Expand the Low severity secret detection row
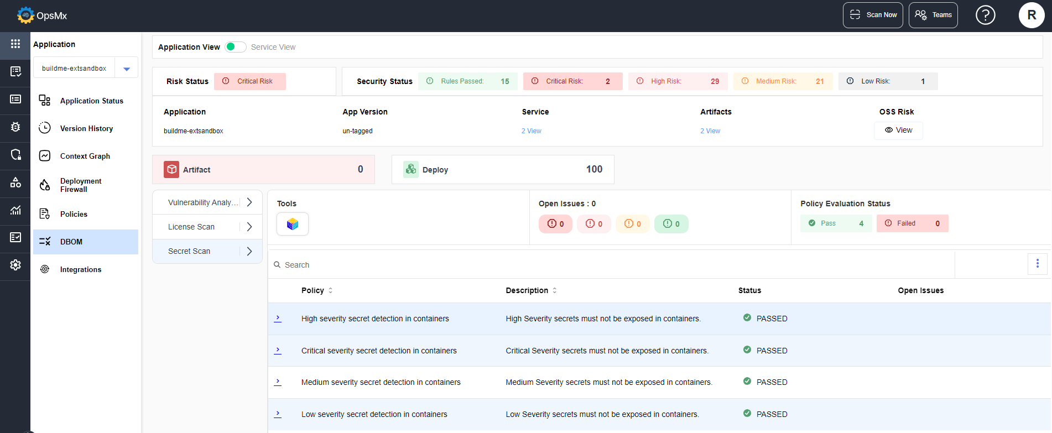The image size is (1052, 433). click(278, 414)
